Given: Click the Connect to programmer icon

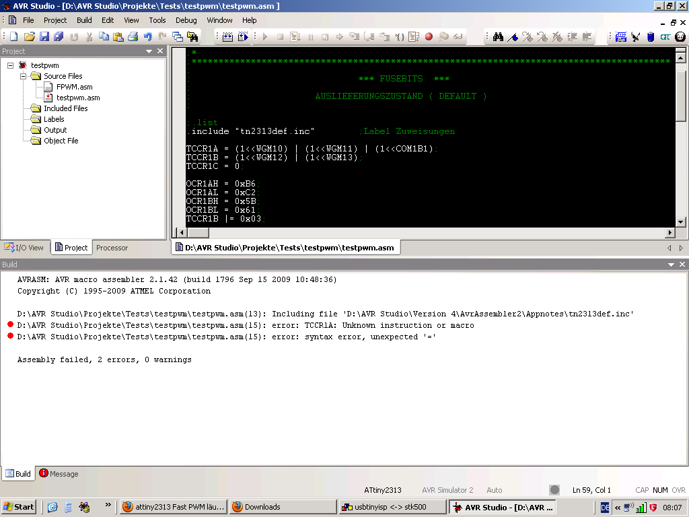Looking at the screenshot, I should coord(635,37).
